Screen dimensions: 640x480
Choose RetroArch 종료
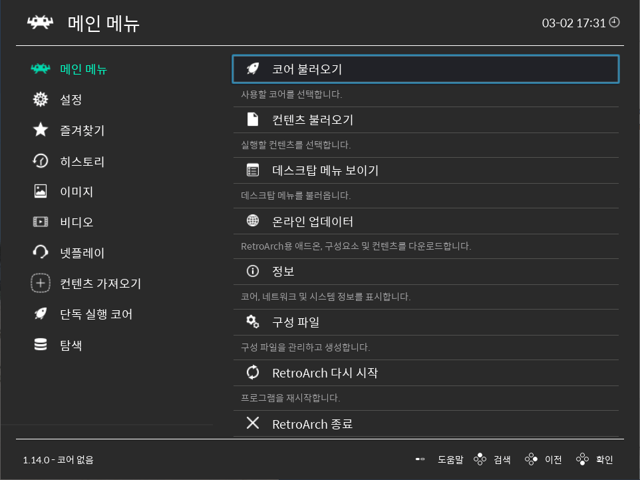pos(426,423)
